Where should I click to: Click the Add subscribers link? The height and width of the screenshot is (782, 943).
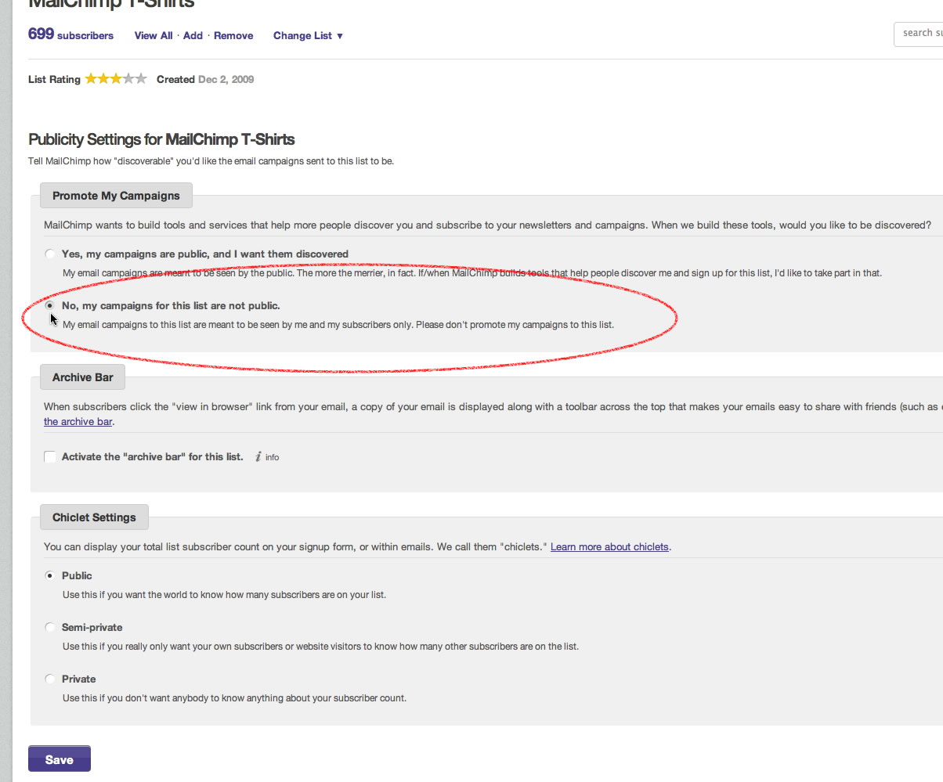tap(193, 36)
